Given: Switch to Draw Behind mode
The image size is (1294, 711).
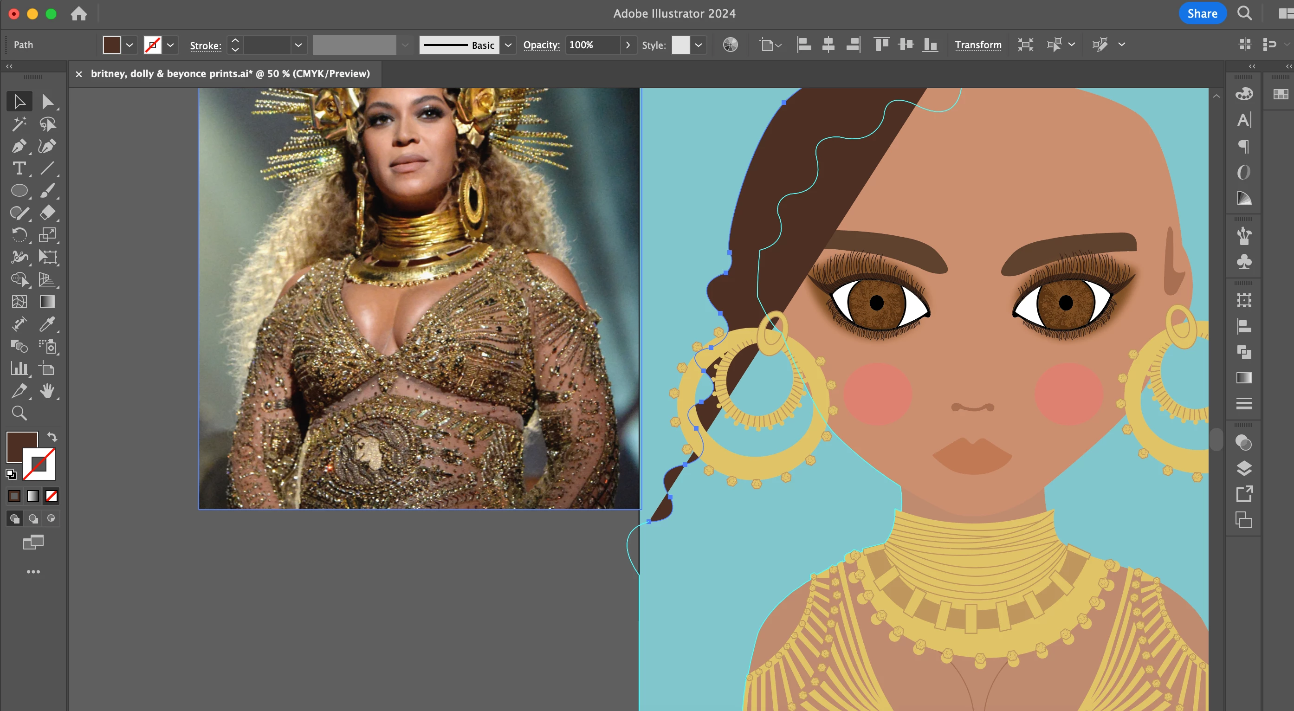Looking at the screenshot, I should tap(33, 519).
